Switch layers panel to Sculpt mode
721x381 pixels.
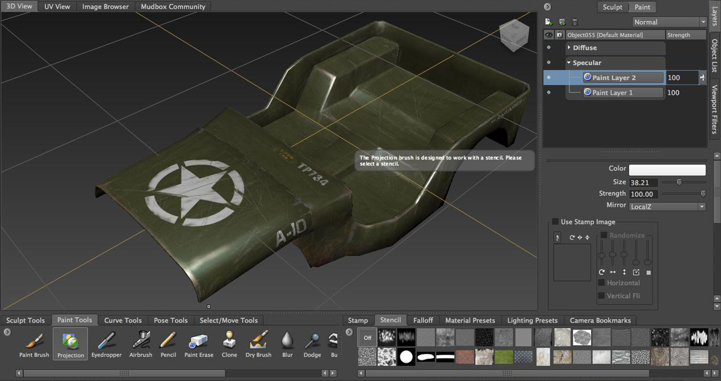click(613, 7)
